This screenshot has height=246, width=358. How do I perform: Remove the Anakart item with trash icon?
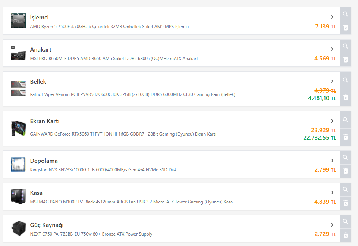346,60
